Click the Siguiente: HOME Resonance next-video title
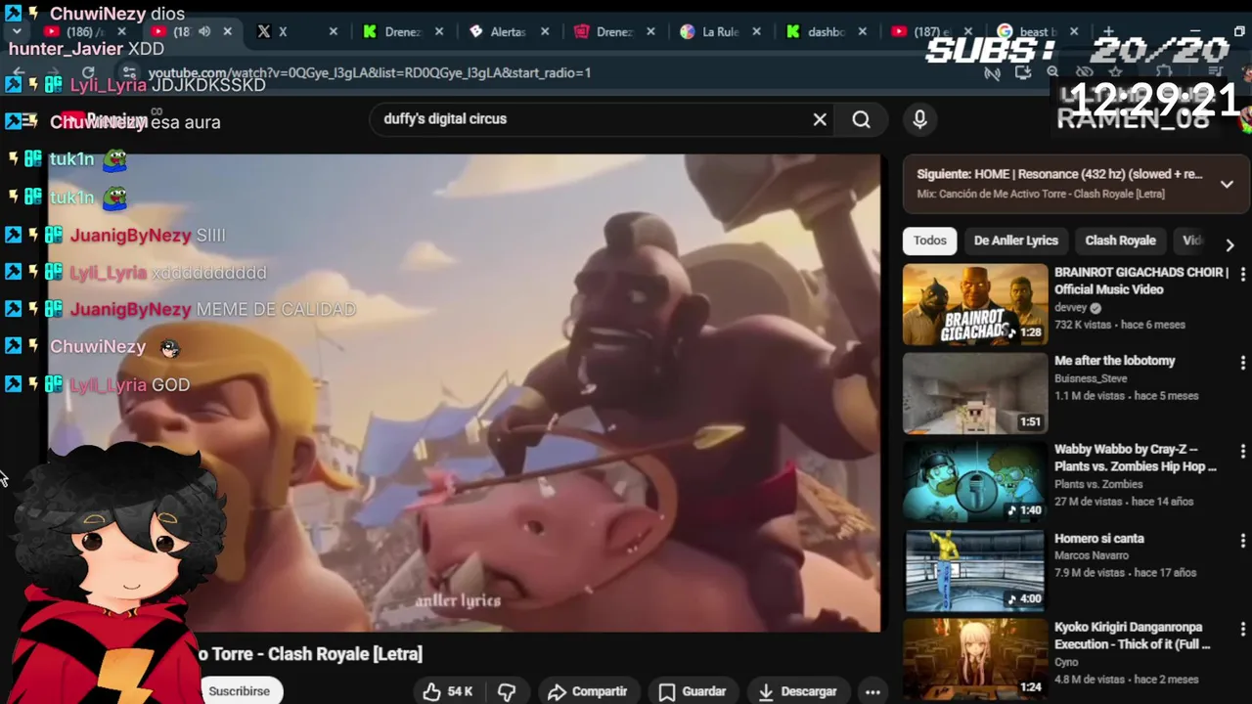 click(x=1059, y=174)
